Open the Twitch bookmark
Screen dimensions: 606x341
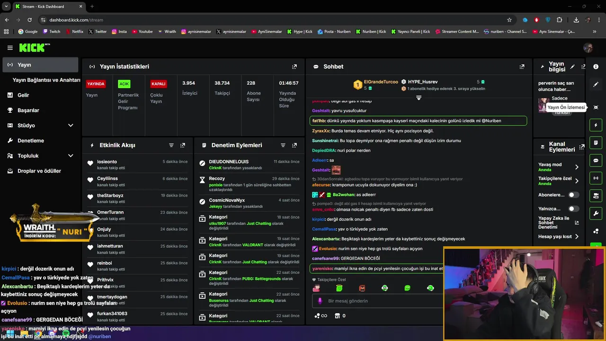pyautogui.click(x=52, y=32)
